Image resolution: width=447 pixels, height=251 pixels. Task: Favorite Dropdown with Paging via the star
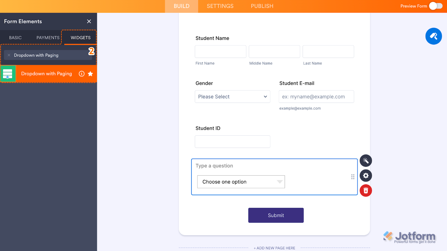click(x=90, y=74)
